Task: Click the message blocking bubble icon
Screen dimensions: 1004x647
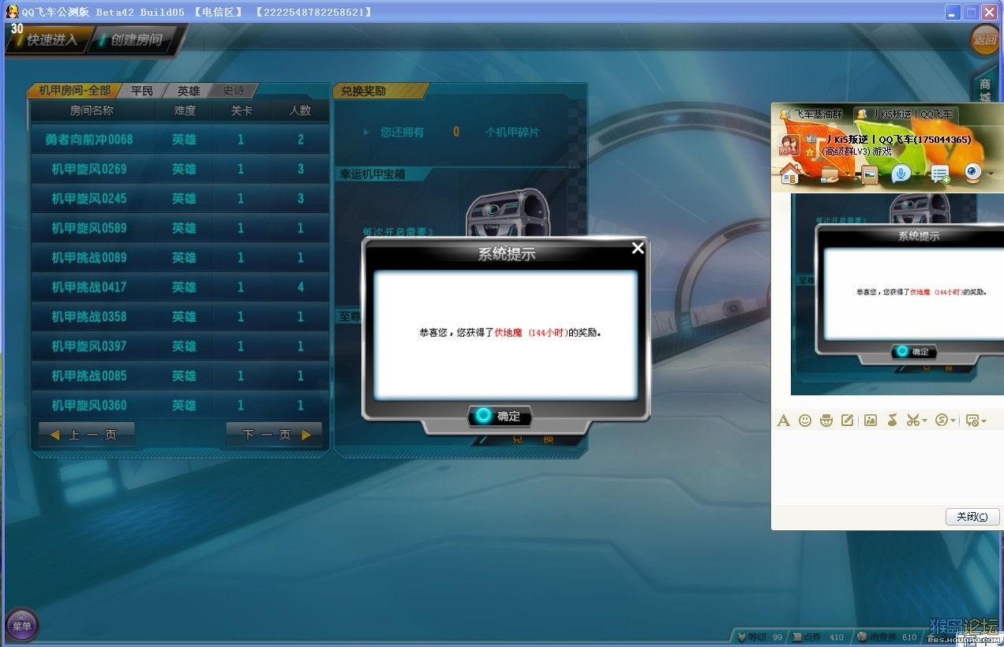Action: click(x=972, y=421)
